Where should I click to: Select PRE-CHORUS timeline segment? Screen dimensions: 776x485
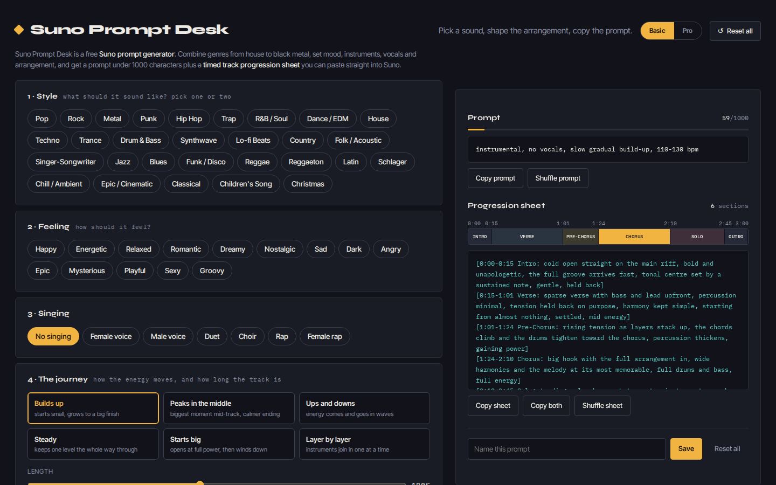coord(581,237)
